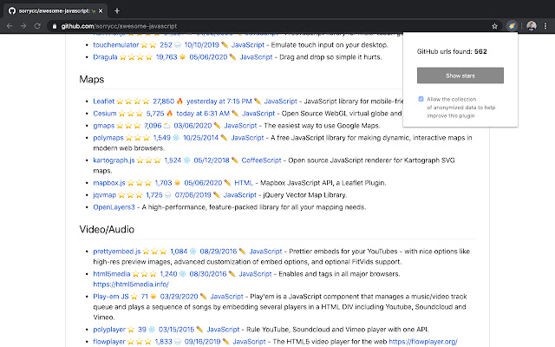Open the Leaflet library link
The height and width of the screenshot is (347, 555).
tap(104, 101)
